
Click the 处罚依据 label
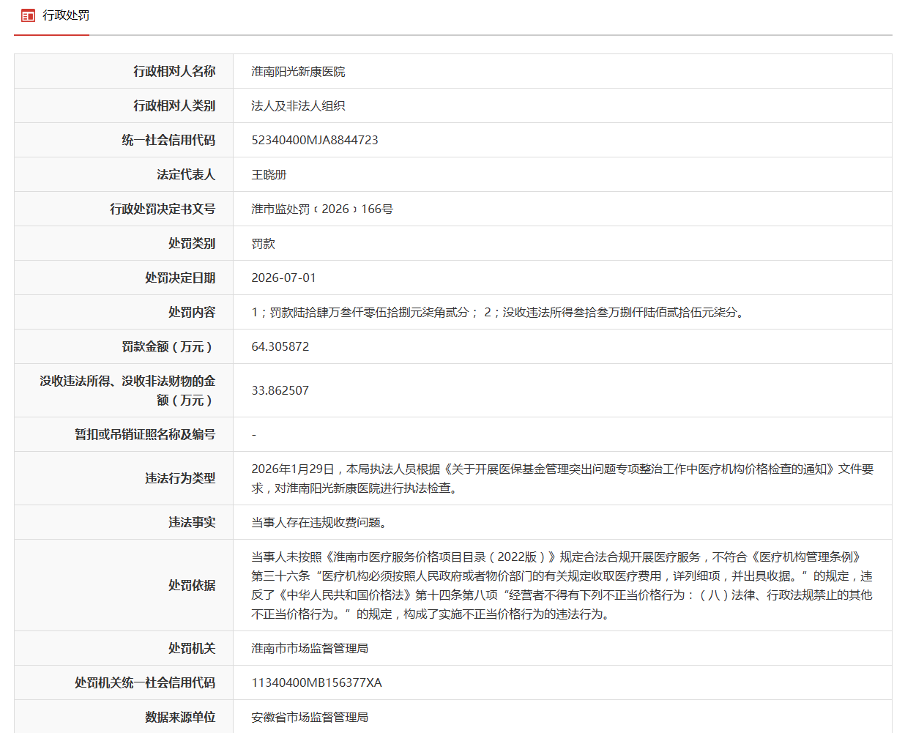click(192, 585)
